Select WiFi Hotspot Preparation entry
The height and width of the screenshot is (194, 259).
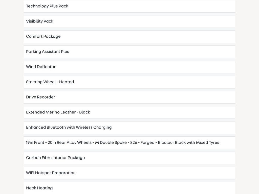click(129, 173)
